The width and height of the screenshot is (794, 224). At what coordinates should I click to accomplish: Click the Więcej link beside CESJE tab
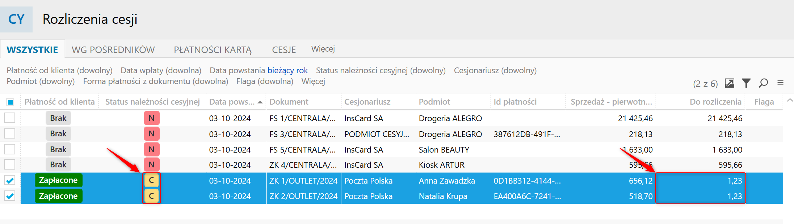[323, 49]
